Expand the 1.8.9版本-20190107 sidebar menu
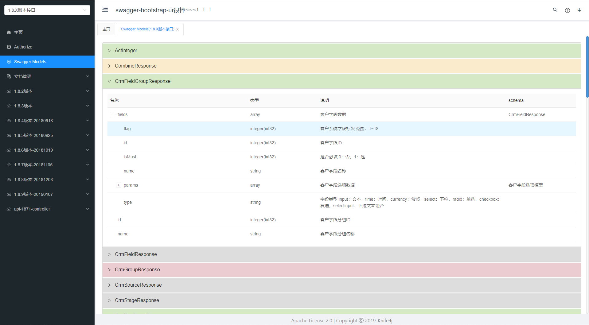The width and height of the screenshot is (589, 325). 47,194
